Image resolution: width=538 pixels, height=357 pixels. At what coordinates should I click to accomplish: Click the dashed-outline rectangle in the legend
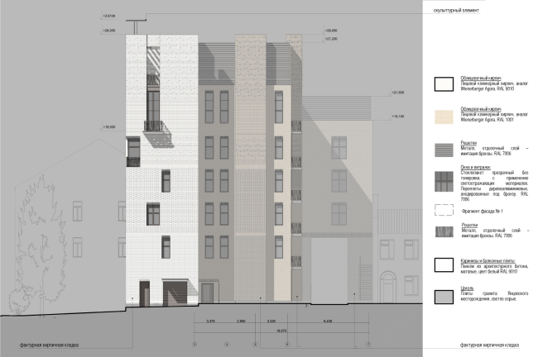(x=444, y=210)
